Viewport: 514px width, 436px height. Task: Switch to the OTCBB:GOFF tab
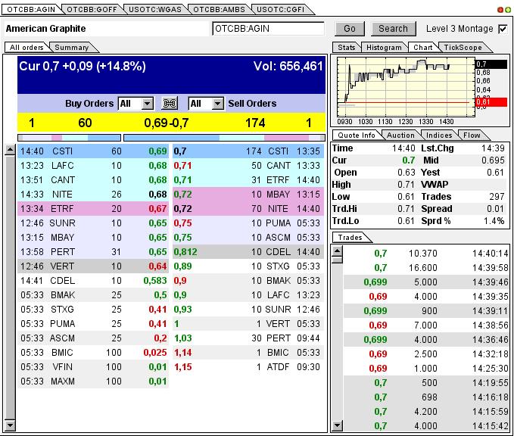click(x=90, y=10)
